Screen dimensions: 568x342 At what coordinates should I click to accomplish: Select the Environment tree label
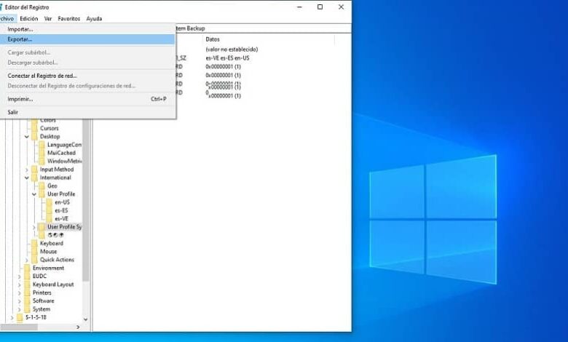tap(48, 269)
